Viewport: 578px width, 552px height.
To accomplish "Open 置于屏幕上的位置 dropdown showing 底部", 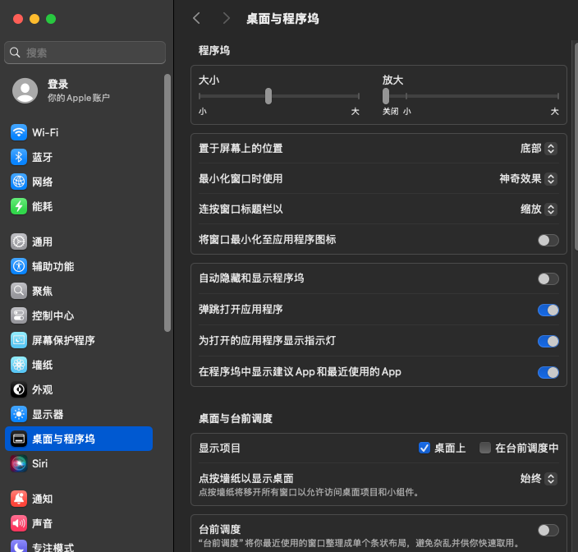I will [538, 149].
